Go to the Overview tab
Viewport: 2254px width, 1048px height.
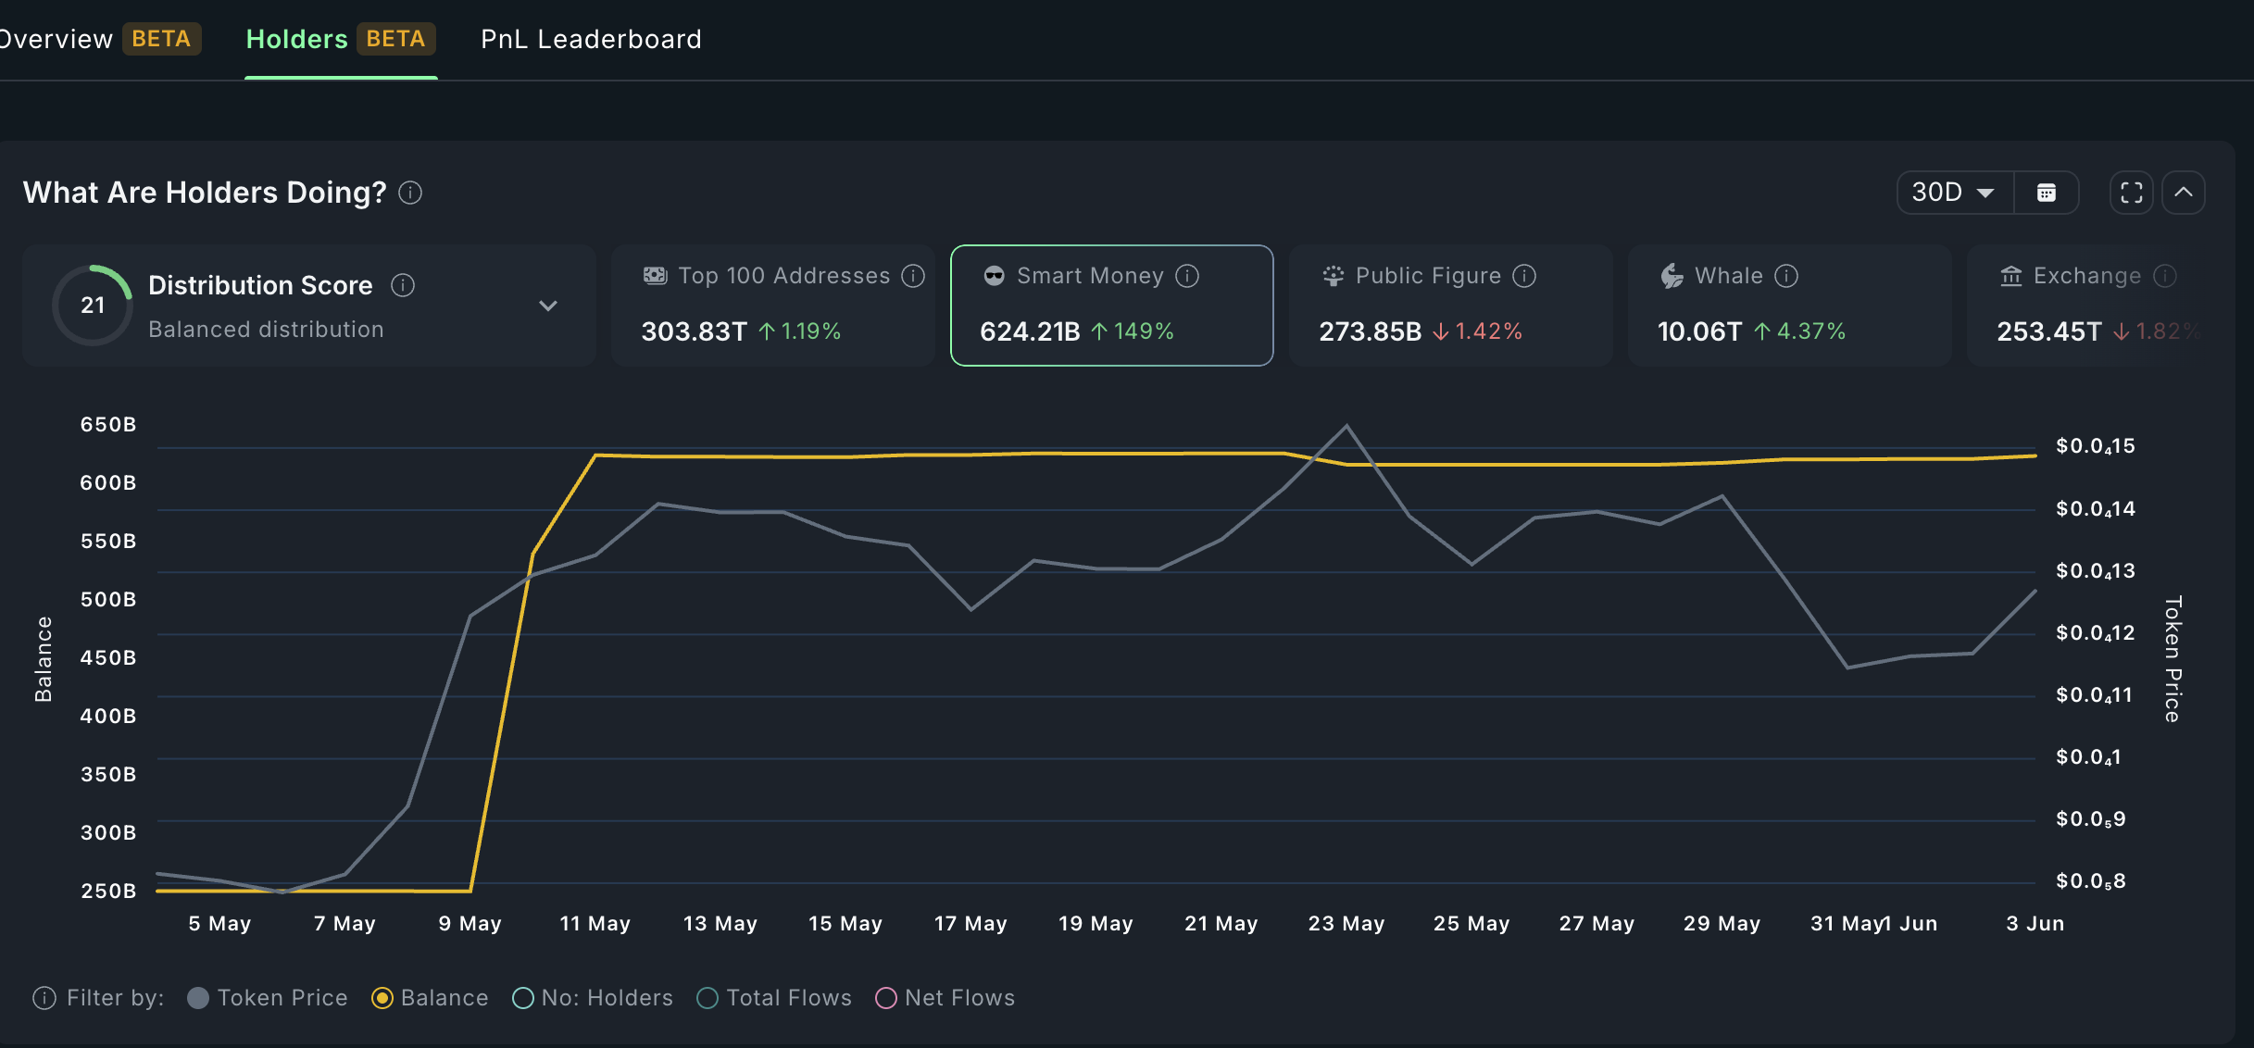56,39
